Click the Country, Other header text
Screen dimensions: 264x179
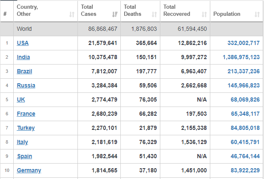click(x=27, y=10)
